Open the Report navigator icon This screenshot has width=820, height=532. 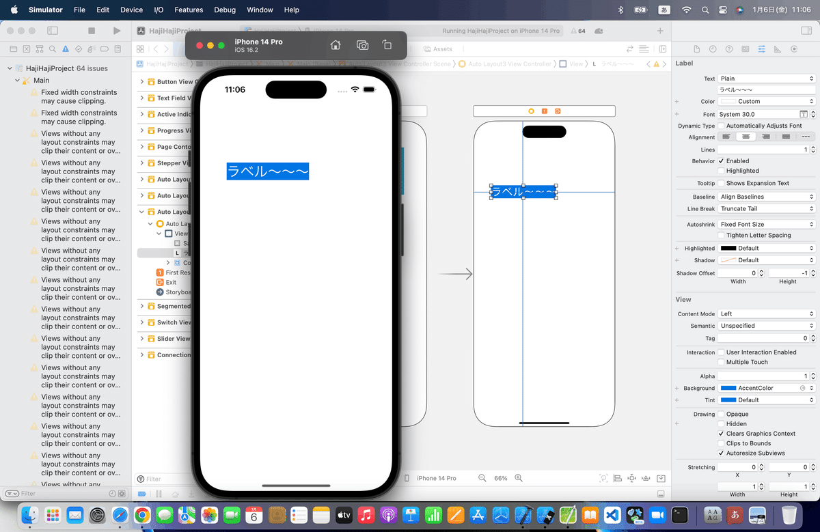(118, 49)
